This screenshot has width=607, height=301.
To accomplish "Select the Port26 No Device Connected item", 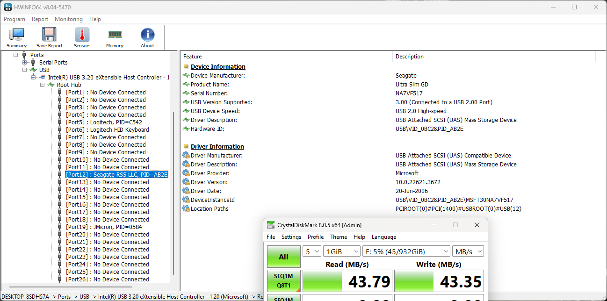I will [x=108, y=279].
